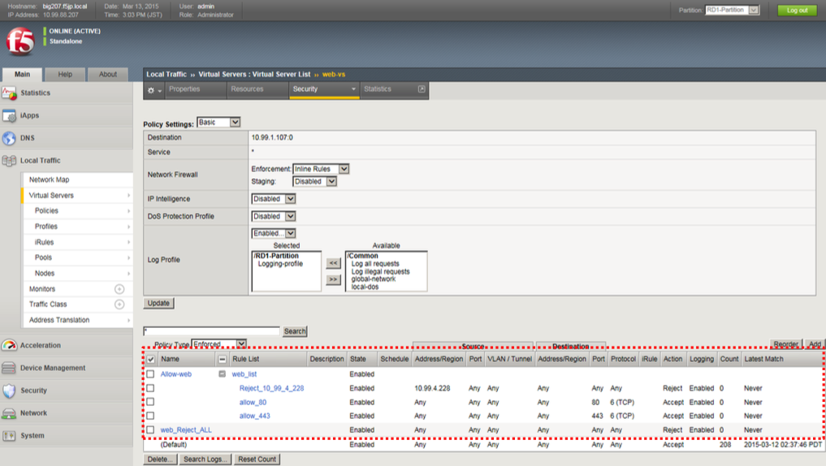826x466 pixels.
Task: Click the gear settings icon in tab bar
Action: click(x=151, y=91)
